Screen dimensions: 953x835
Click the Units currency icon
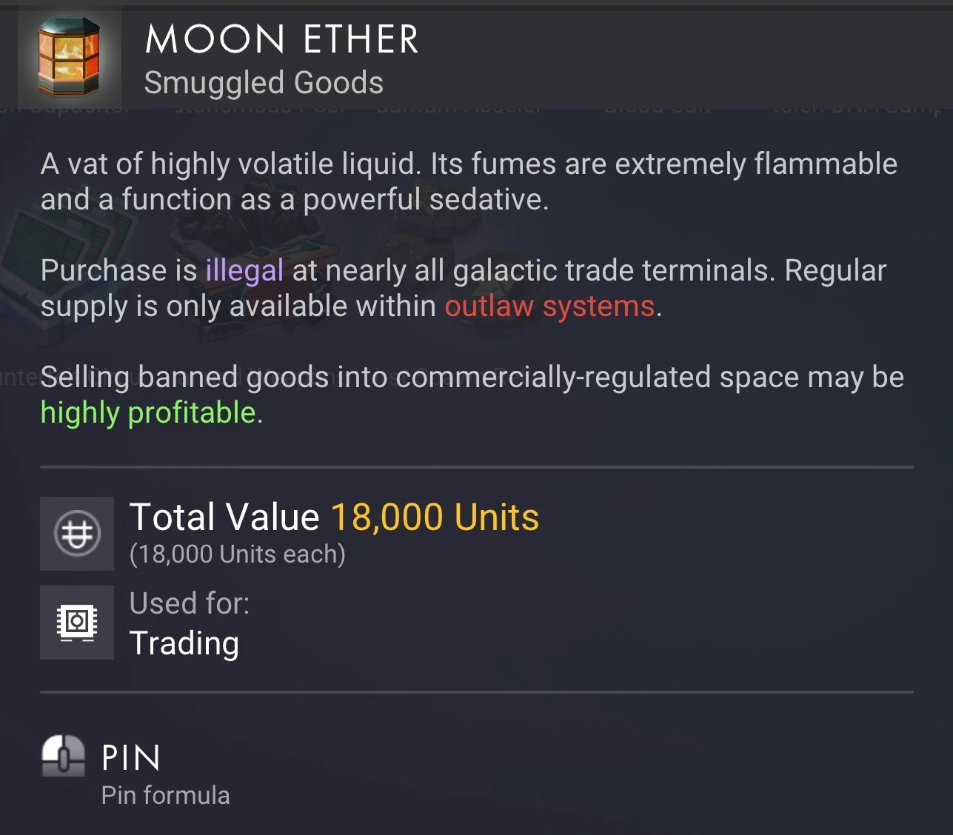click(77, 533)
